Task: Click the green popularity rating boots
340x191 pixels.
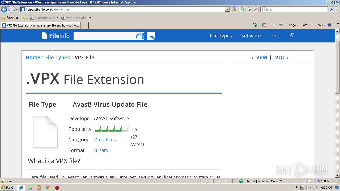Action: [x=112, y=129]
